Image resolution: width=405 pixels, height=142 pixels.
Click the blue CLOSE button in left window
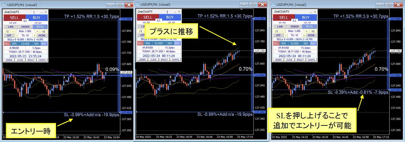[x=25, y=44]
